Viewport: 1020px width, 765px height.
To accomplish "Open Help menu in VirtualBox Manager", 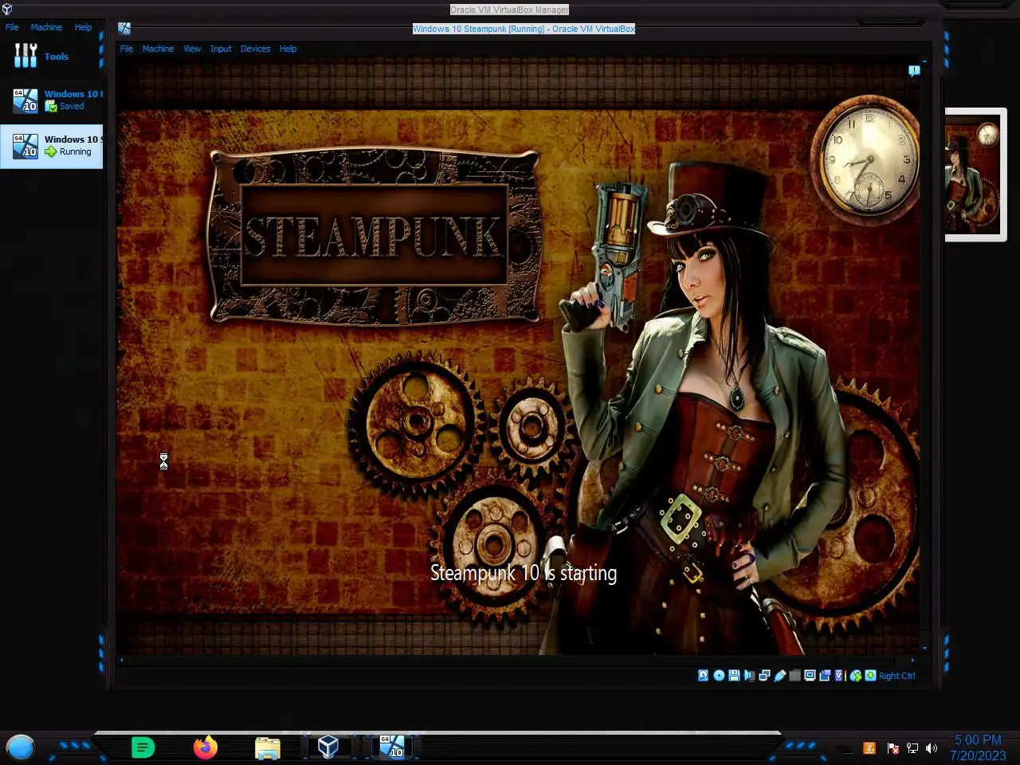I will (x=83, y=27).
